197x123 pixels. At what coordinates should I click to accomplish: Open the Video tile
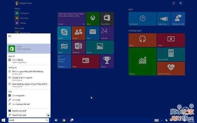pos(171,40)
